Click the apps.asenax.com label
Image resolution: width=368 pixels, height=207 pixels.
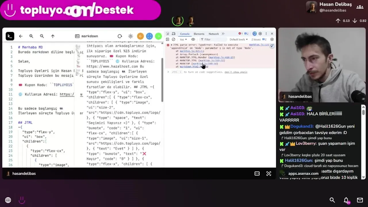[x=303, y=173]
